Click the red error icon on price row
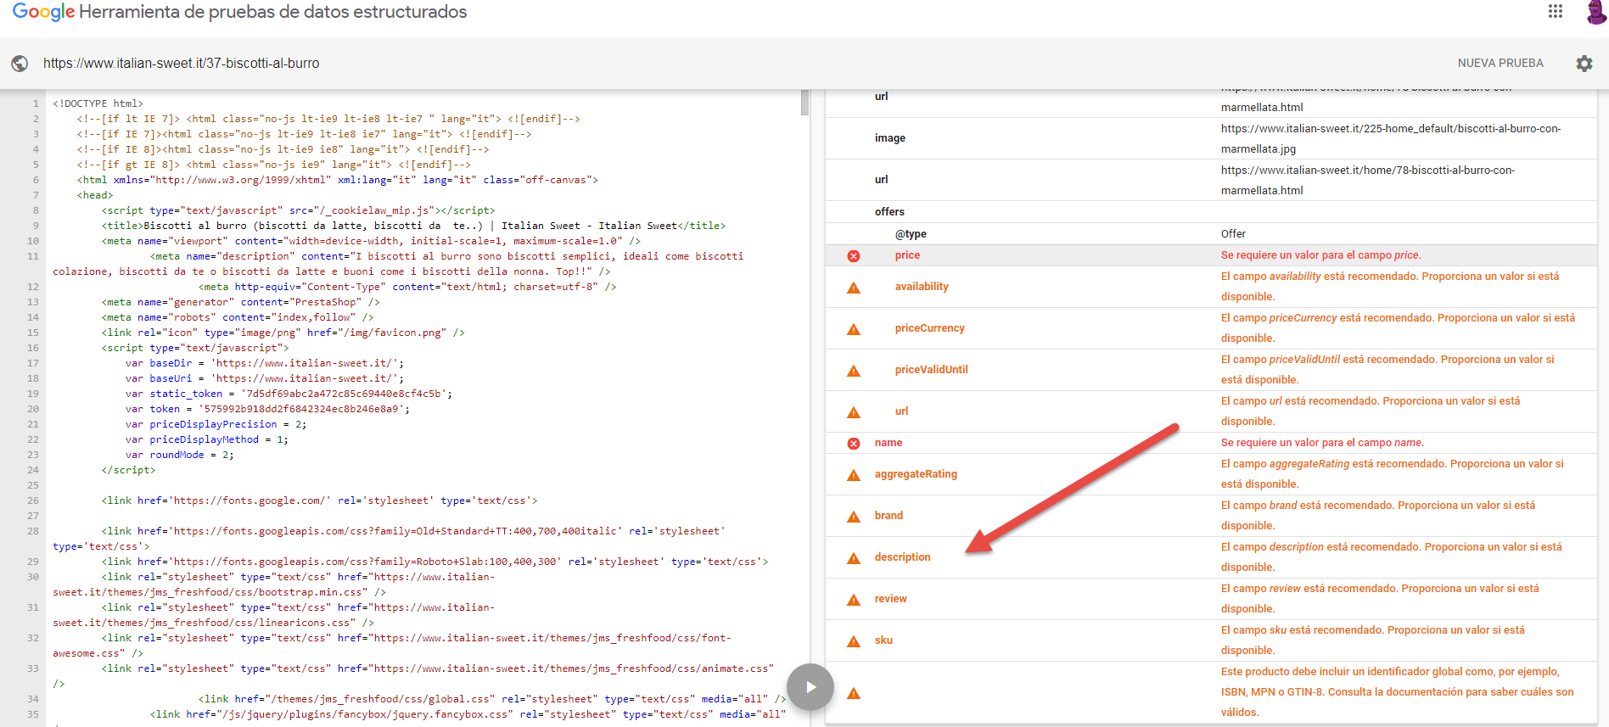1609x727 pixels. tap(854, 256)
